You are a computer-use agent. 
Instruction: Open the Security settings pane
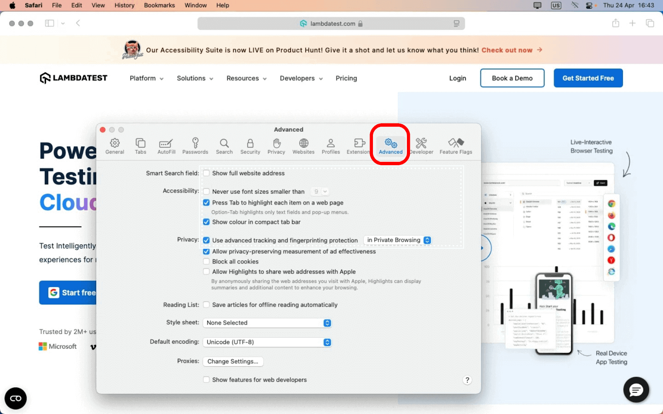tap(250, 147)
